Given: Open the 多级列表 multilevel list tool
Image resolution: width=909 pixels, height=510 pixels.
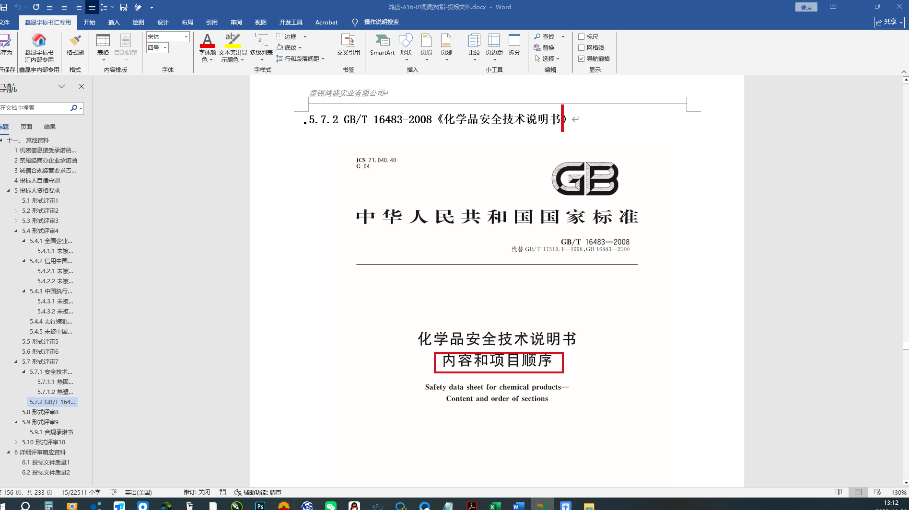Looking at the screenshot, I should click(x=261, y=47).
